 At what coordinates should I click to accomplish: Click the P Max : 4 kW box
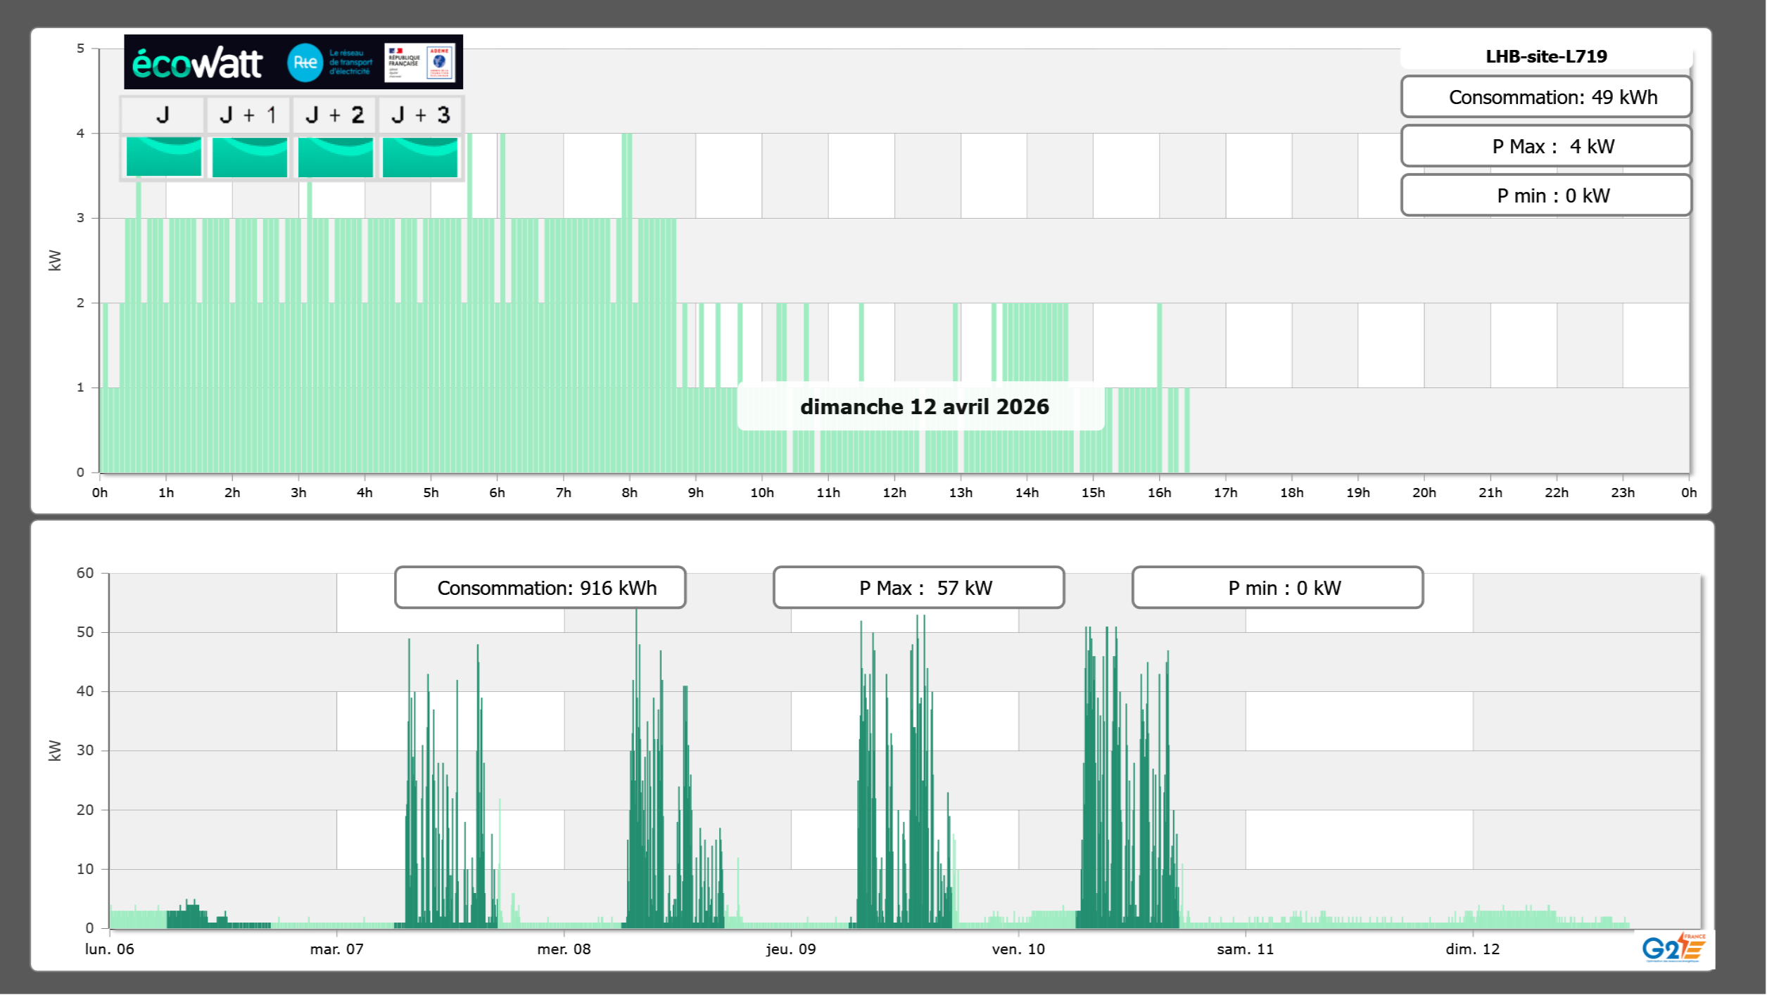pos(1545,146)
